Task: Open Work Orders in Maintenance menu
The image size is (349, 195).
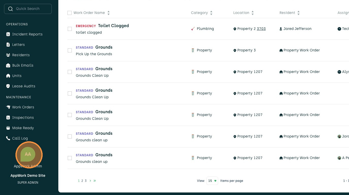Action: point(23,107)
